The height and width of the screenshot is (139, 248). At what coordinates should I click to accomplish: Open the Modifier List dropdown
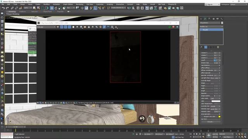[211, 27]
